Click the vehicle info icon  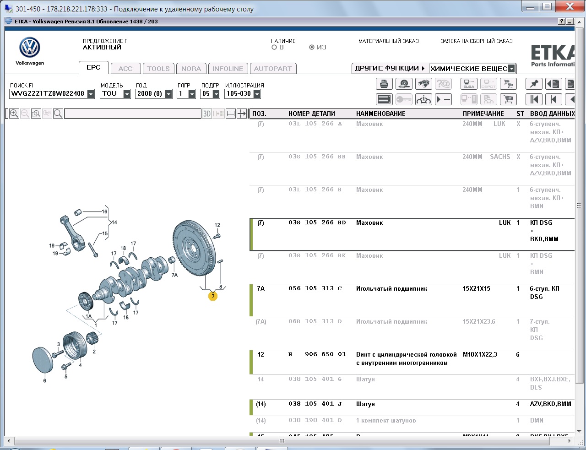(423, 99)
